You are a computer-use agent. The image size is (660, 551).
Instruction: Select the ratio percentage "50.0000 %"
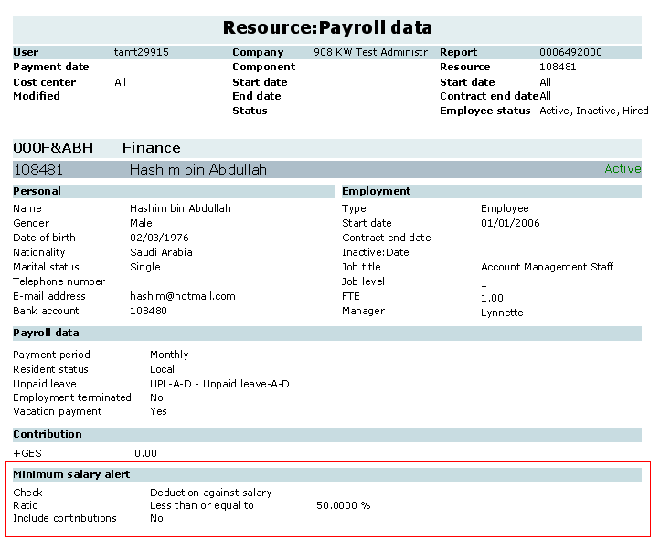pyautogui.click(x=343, y=505)
